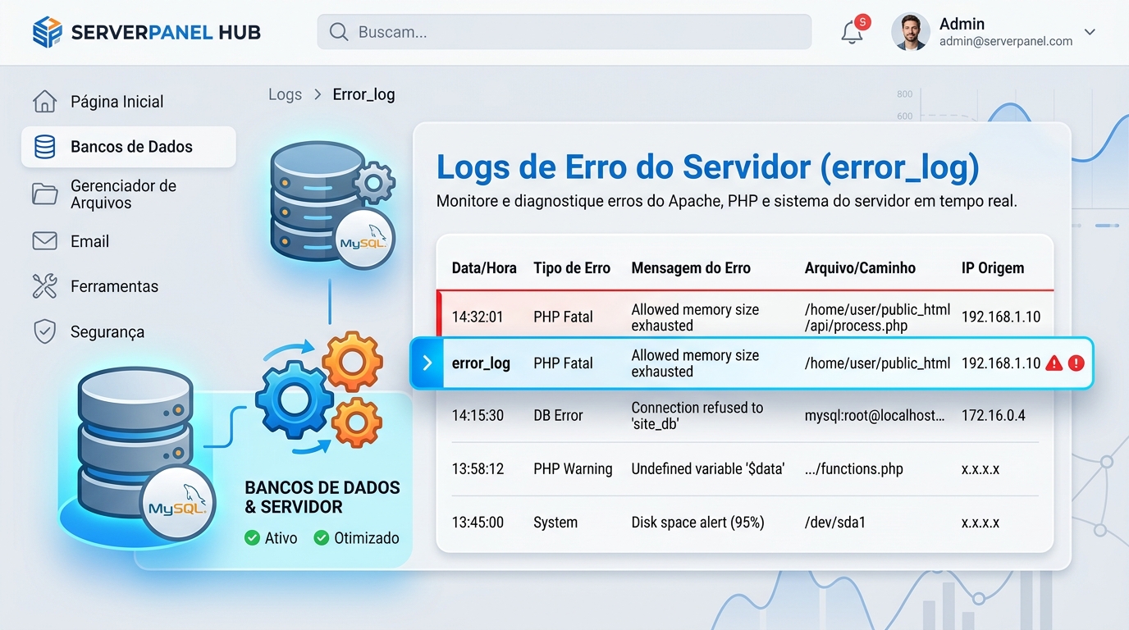This screenshot has height=630, width=1129.
Task: Open Página Inicial via house icon
Action: pyautogui.click(x=44, y=102)
